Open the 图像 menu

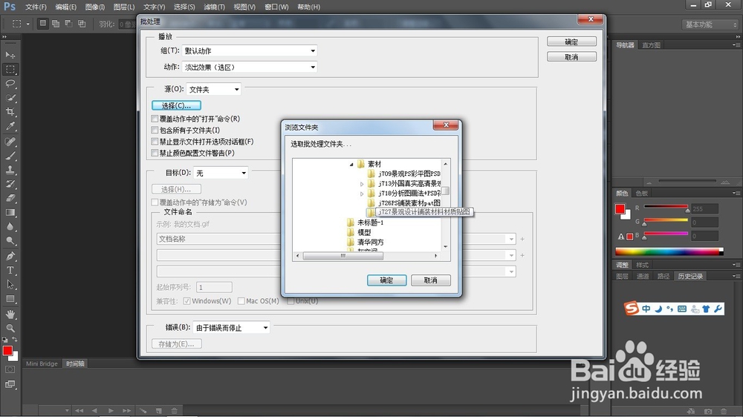tap(95, 7)
